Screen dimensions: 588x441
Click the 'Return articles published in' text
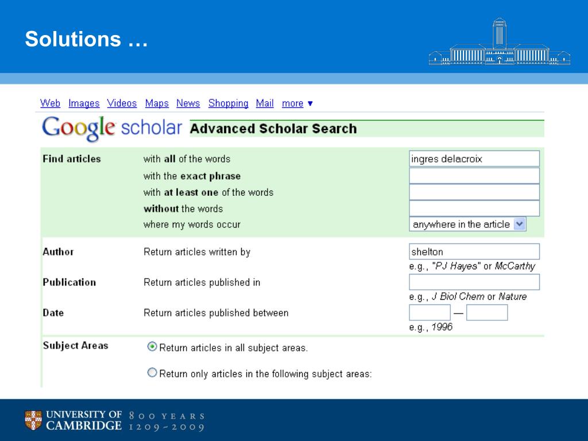coord(202,283)
